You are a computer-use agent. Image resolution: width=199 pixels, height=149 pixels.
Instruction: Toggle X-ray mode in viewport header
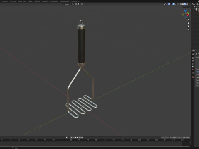point(178,4)
